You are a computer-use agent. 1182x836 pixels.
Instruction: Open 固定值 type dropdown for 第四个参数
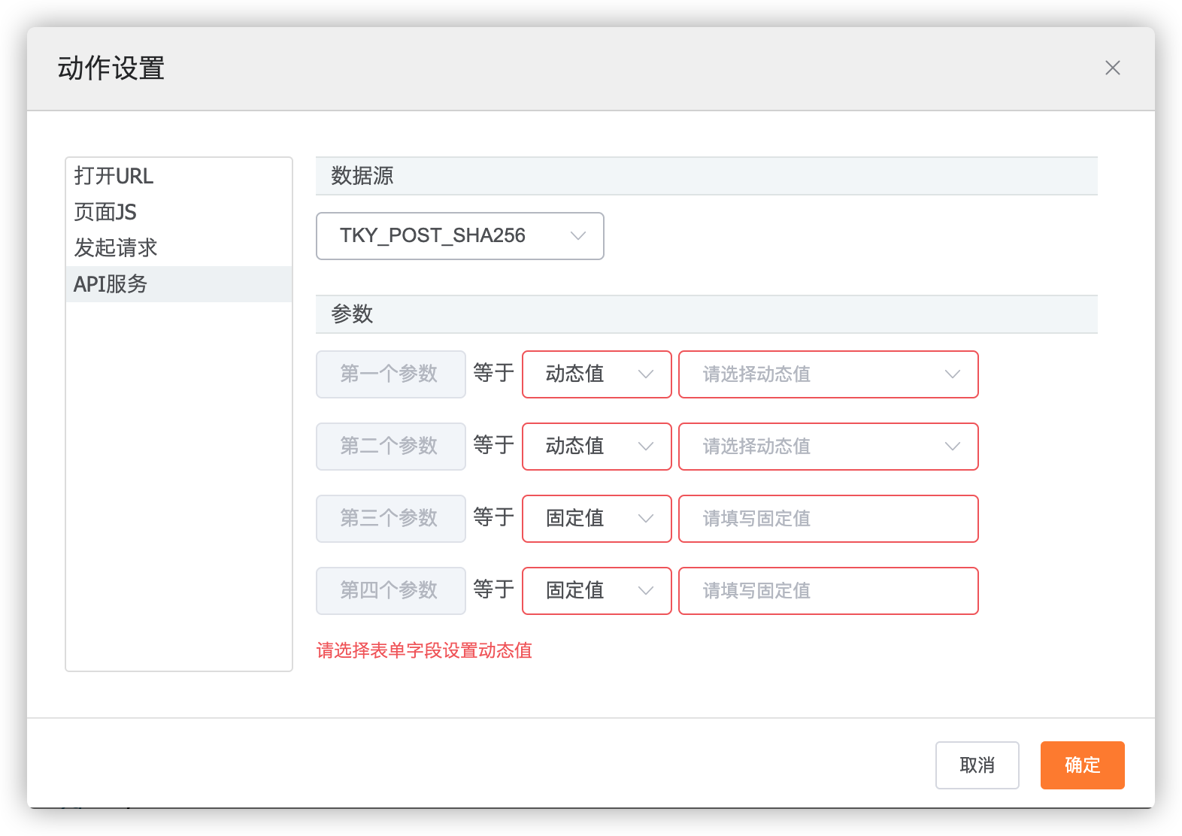596,591
